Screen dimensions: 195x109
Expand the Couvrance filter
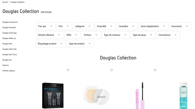(x=180, y=26)
